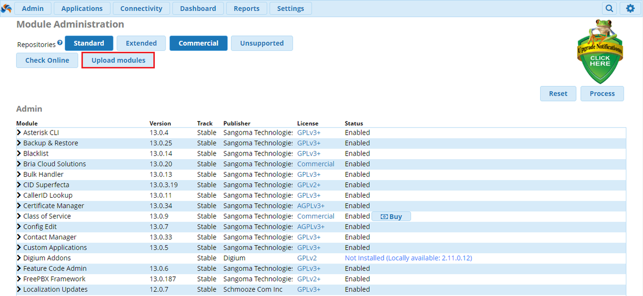Screen dimensions: 643x296
Task: Toggle the Unsupported repository
Action: click(x=262, y=43)
